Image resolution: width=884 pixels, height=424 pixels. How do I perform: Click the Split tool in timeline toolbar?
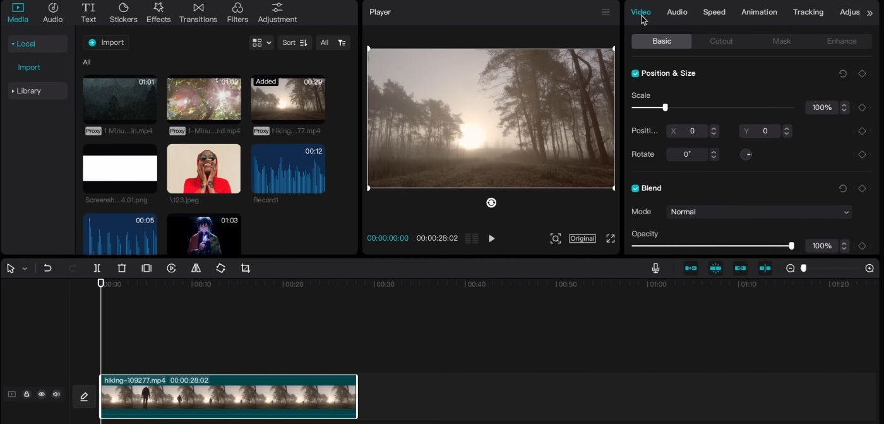[97, 269]
